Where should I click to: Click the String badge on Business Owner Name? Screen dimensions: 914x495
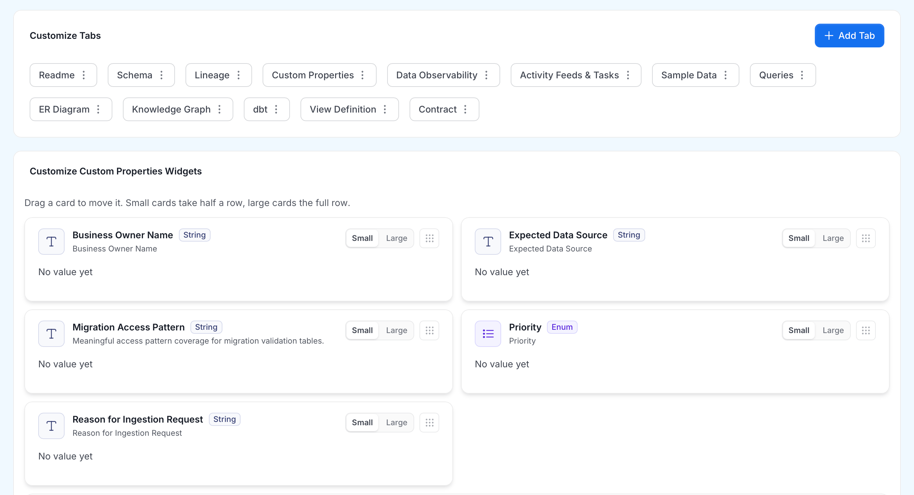[194, 235]
